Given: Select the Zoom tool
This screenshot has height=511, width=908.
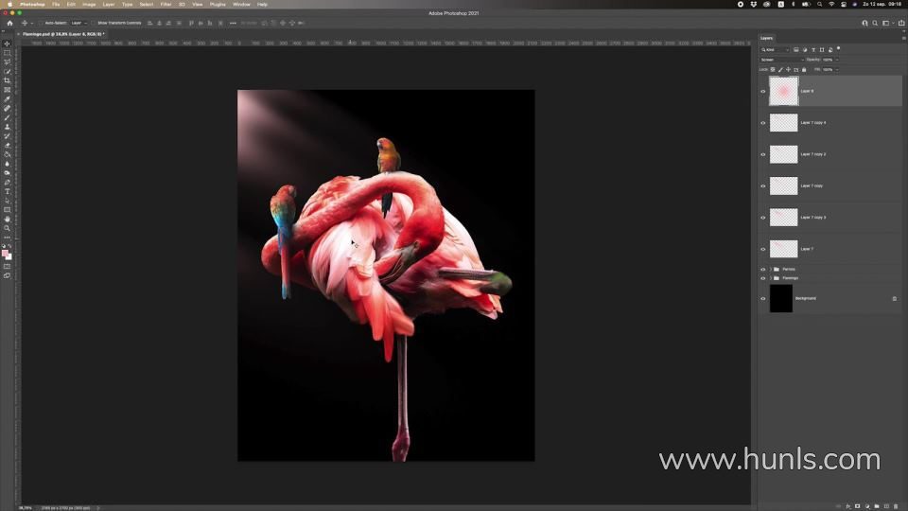Looking at the screenshot, I should [x=7, y=228].
